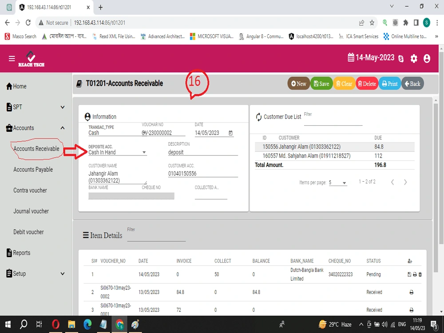Save row 1 using its floppy icon
This screenshot has width=444, height=333.
pos(409,274)
